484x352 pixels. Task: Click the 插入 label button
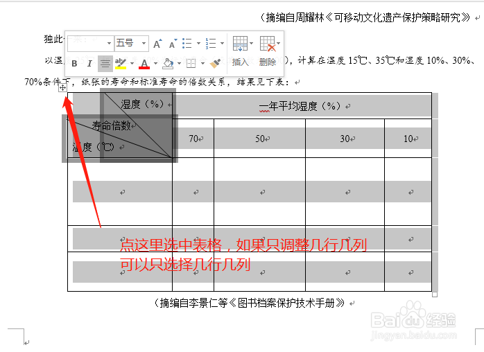click(x=240, y=62)
